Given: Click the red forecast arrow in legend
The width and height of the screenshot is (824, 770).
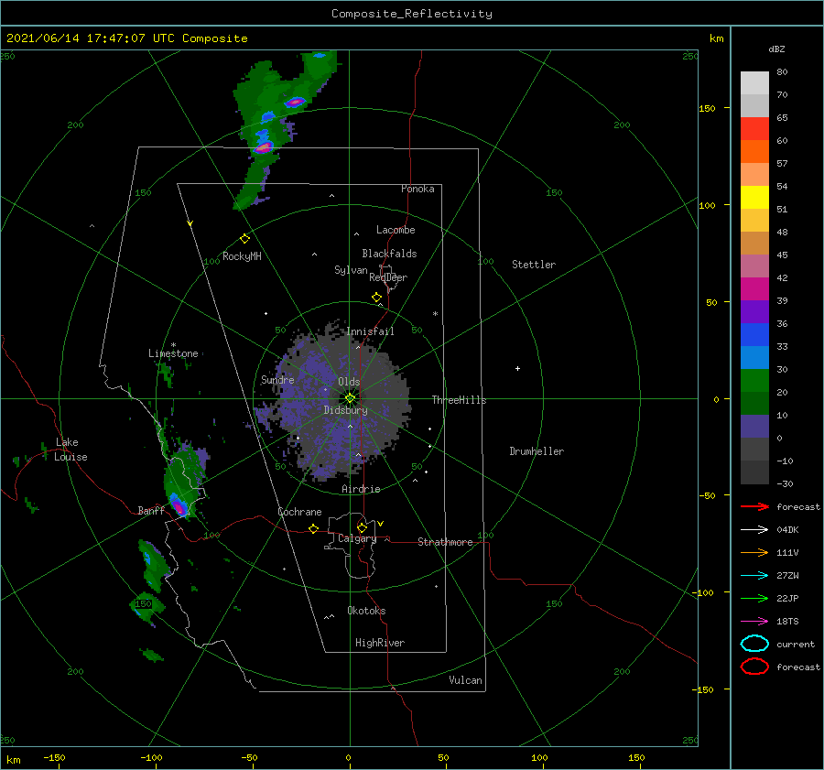Looking at the screenshot, I should (x=754, y=506).
